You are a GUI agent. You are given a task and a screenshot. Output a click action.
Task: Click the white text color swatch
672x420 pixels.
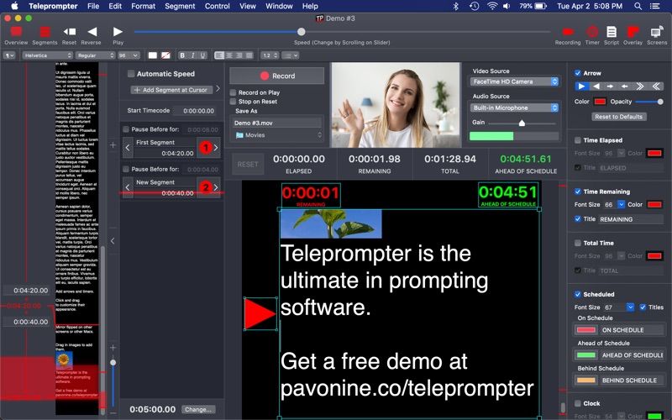[x=153, y=55]
